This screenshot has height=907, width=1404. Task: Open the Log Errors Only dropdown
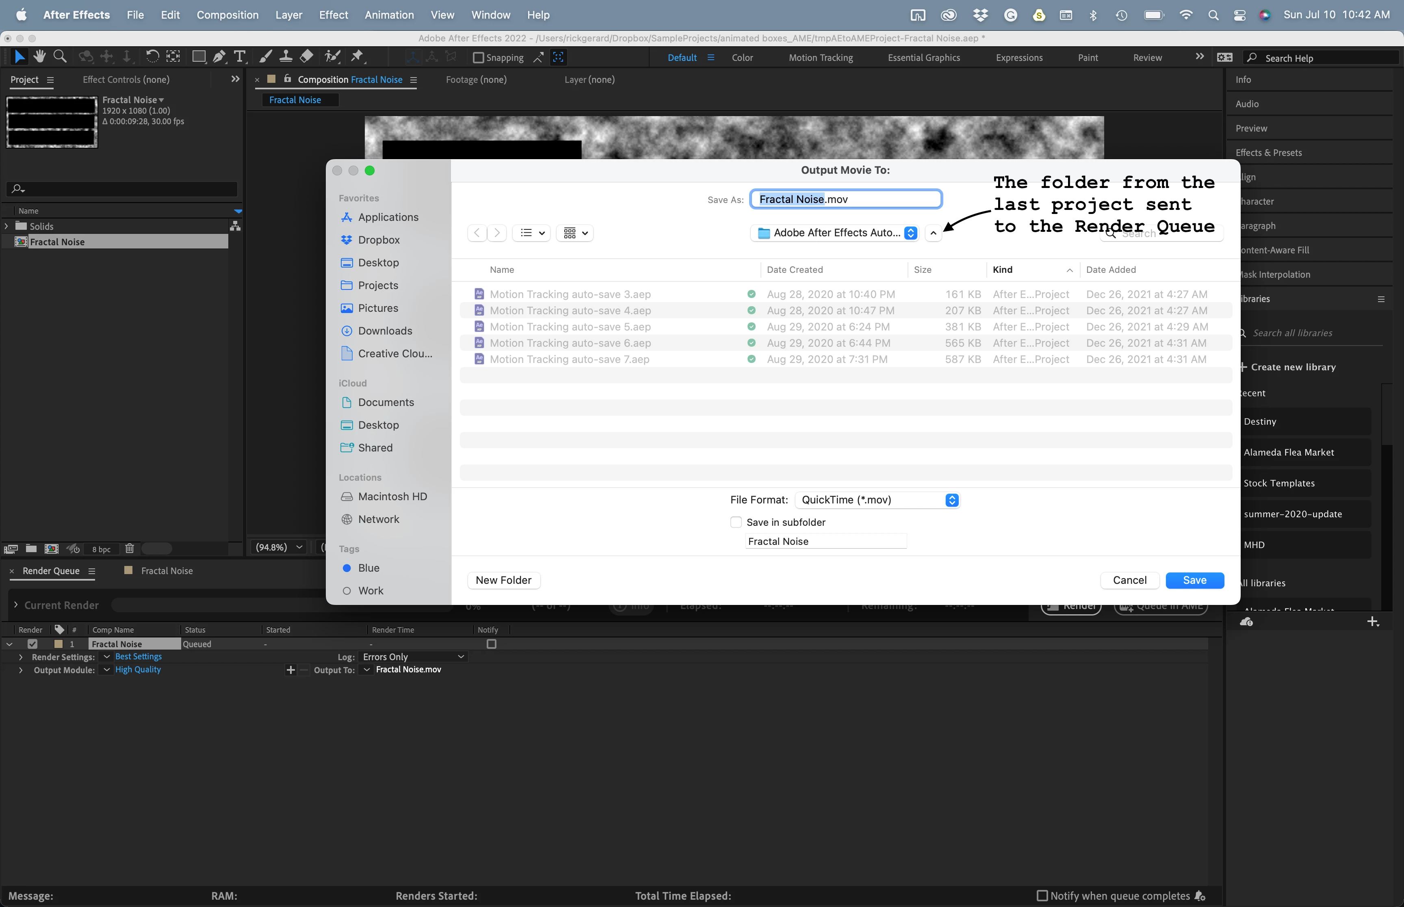pos(414,656)
